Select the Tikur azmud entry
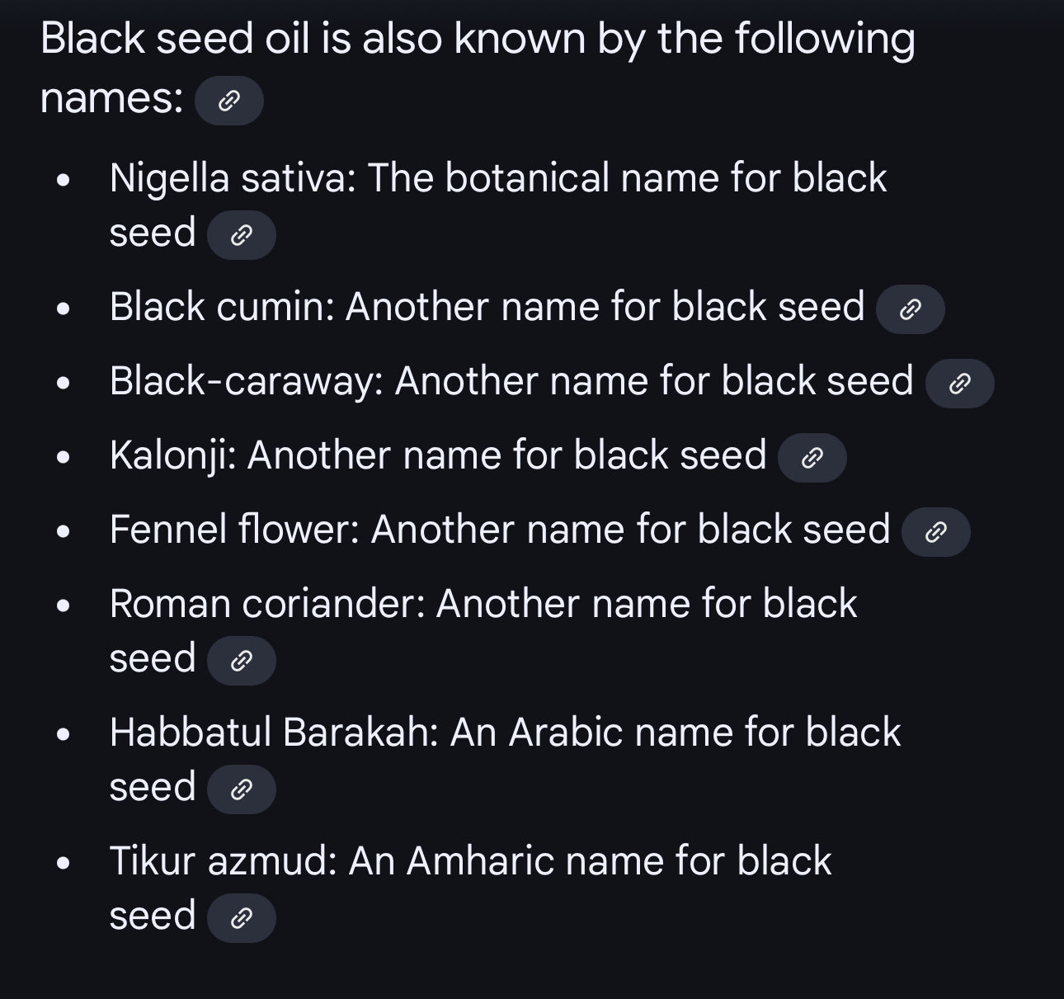Viewport: 1064px width, 999px height. [470, 860]
